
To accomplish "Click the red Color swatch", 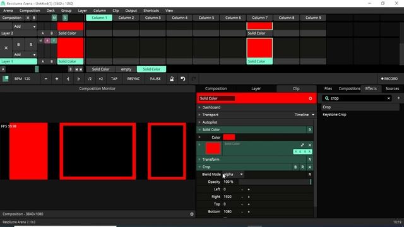I will [x=229, y=137].
